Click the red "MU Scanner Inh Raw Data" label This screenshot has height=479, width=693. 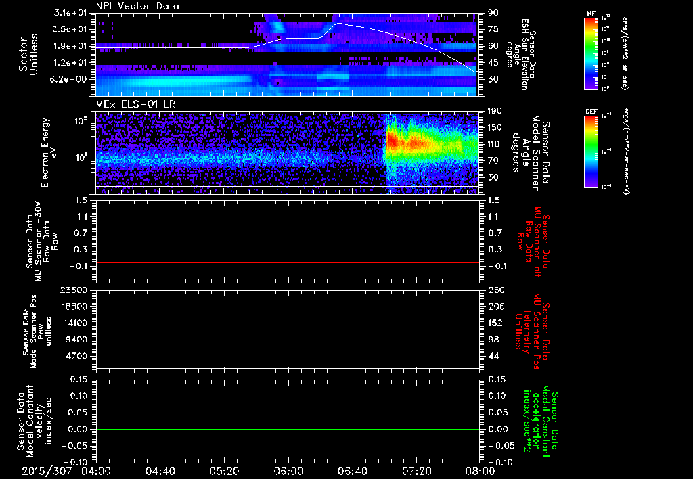coord(534,242)
